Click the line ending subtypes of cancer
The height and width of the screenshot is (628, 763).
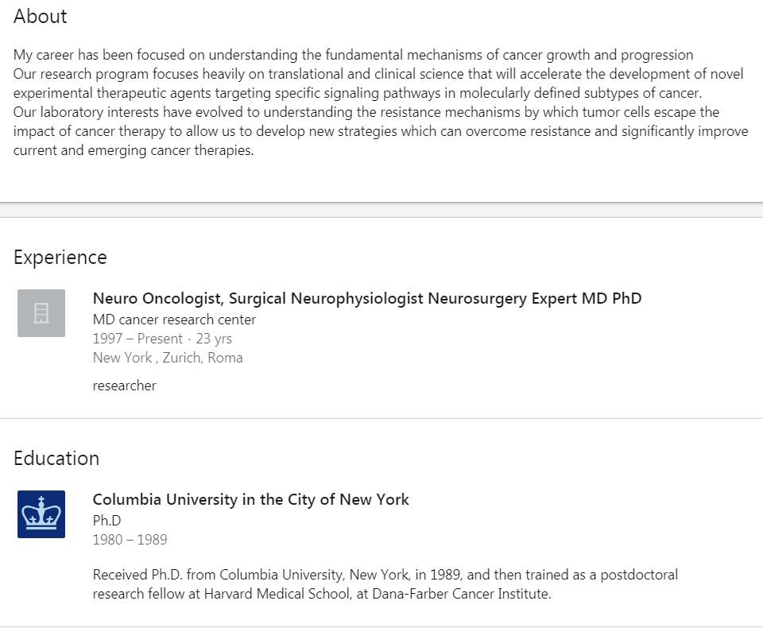pyautogui.click(x=357, y=93)
